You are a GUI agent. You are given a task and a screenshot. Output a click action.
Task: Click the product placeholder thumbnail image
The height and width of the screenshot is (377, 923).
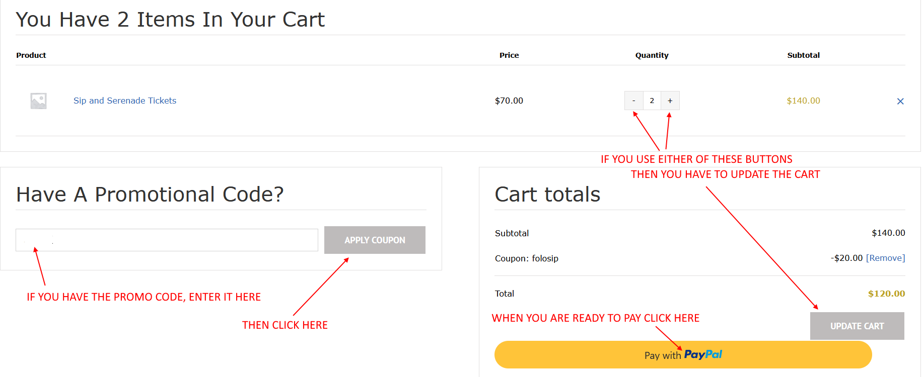[38, 101]
